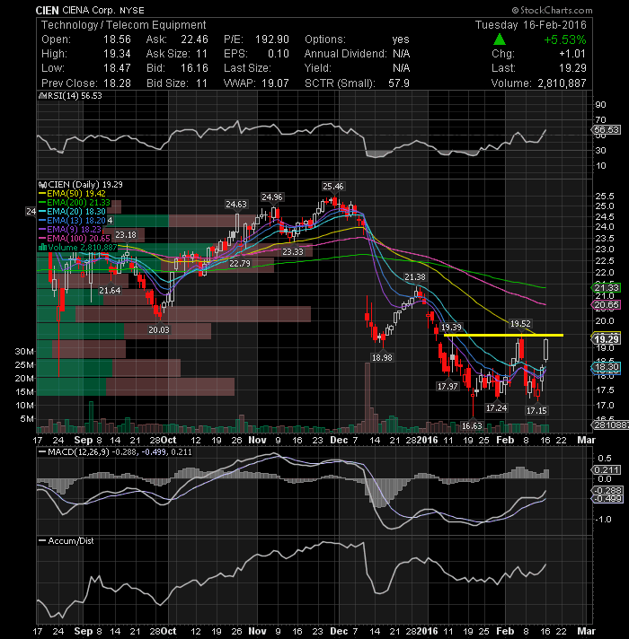This screenshot has width=629, height=639.
Task: Click the Bid price 16.16
Action: point(195,68)
